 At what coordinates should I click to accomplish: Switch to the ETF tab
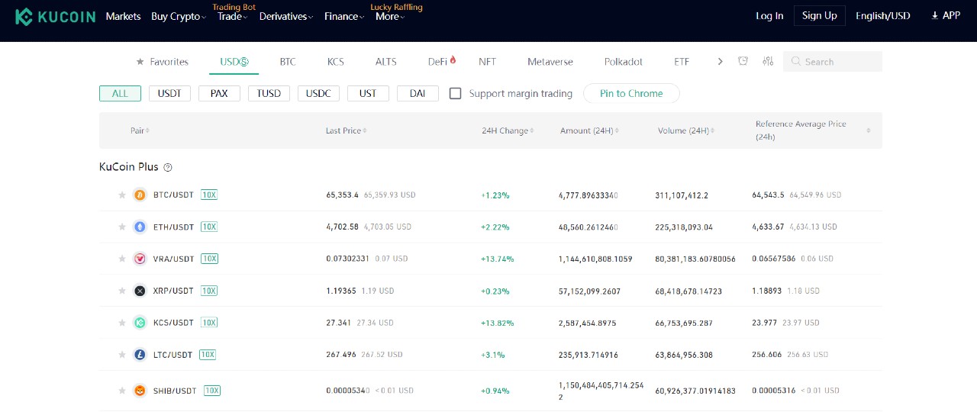(x=682, y=62)
